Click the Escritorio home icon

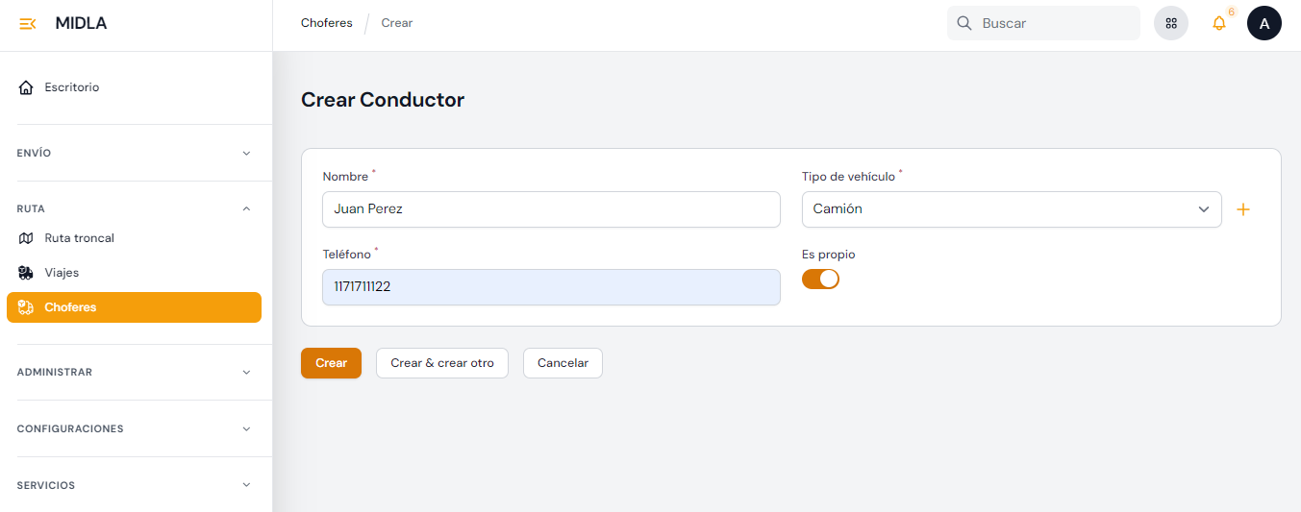click(26, 87)
